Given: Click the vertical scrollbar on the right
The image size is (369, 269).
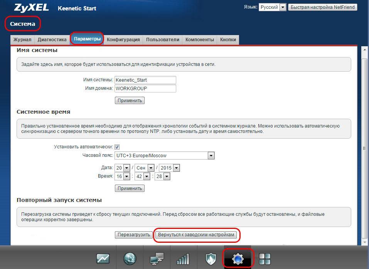Looking at the screenshot, I should (364, 148).
